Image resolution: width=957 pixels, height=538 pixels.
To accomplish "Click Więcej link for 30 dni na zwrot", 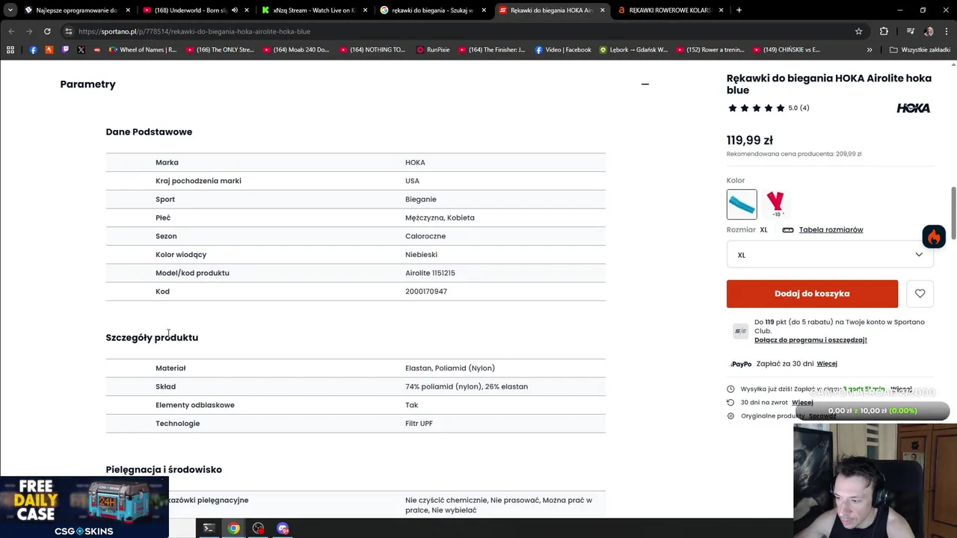I will point(802,403).
